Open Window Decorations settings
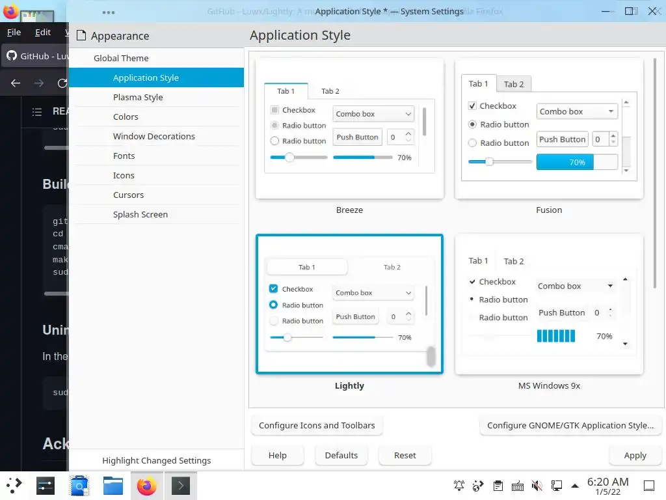 click(x=156, y=137)
